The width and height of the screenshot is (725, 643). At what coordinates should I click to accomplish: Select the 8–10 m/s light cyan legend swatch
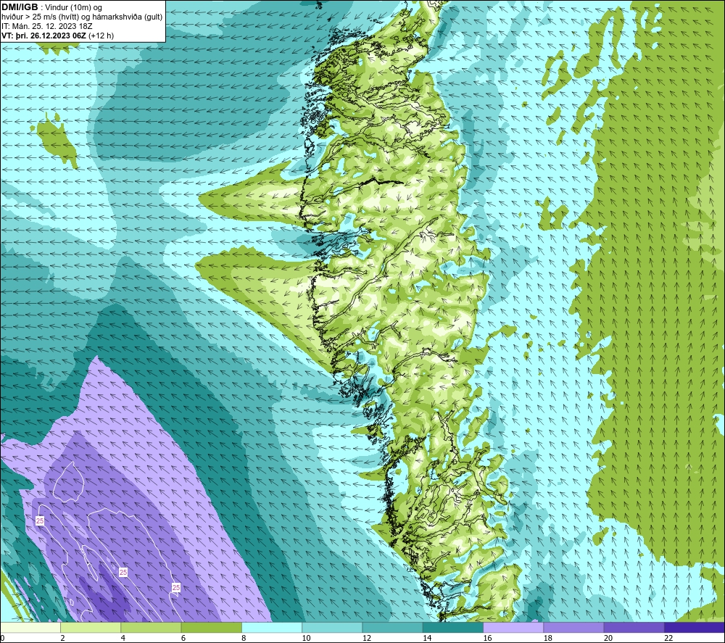272,627
